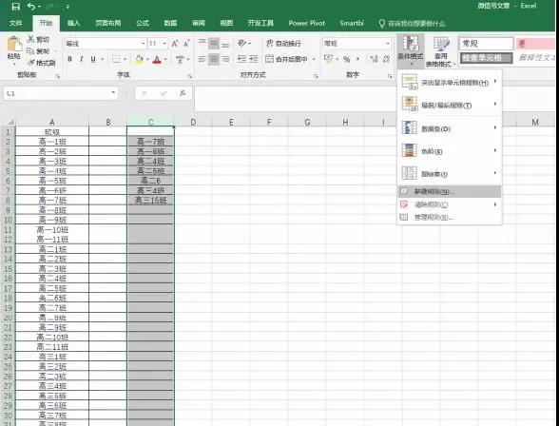Expand the number format dropdown

[x=388, y=44]
